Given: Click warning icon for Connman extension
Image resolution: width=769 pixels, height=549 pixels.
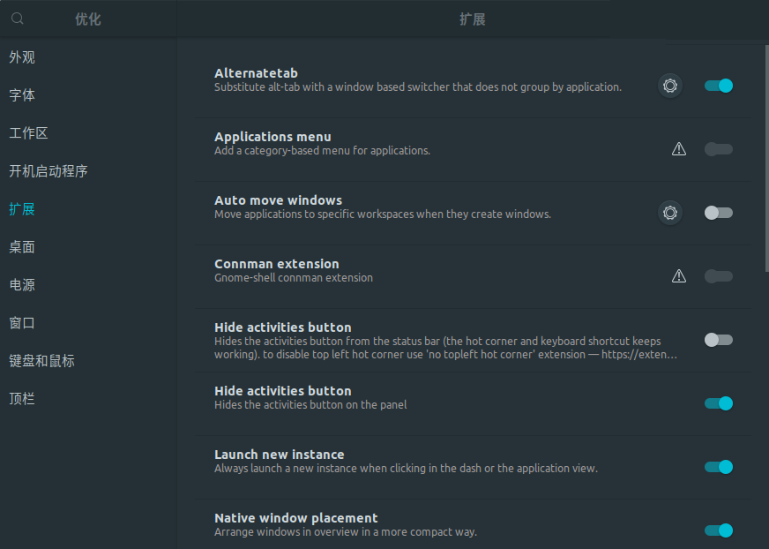Looking at the screenshot, I should (679, 276).
